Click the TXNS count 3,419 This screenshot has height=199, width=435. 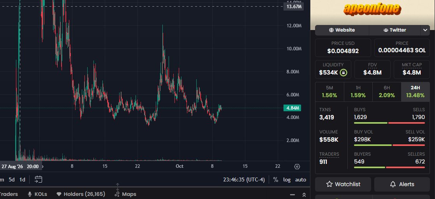[326, 117]
